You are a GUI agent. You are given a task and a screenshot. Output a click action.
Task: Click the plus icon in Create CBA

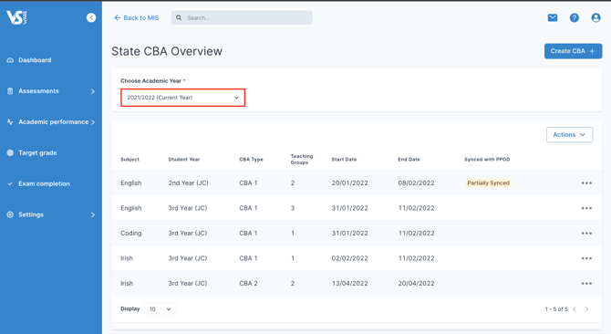(x=592, y=51)
